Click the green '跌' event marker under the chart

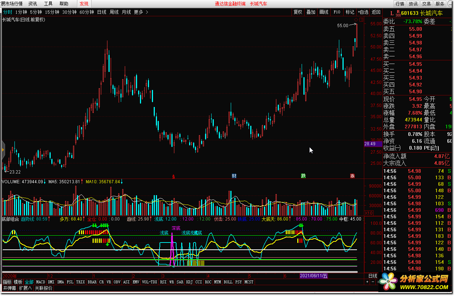point(303,176)
